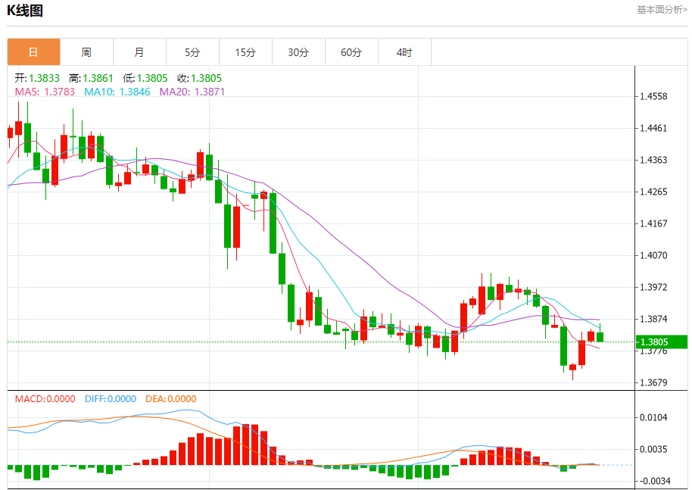Click the 1.3874 price axis label
Viewport: 692px width, 490px height.
pos(653,319)
